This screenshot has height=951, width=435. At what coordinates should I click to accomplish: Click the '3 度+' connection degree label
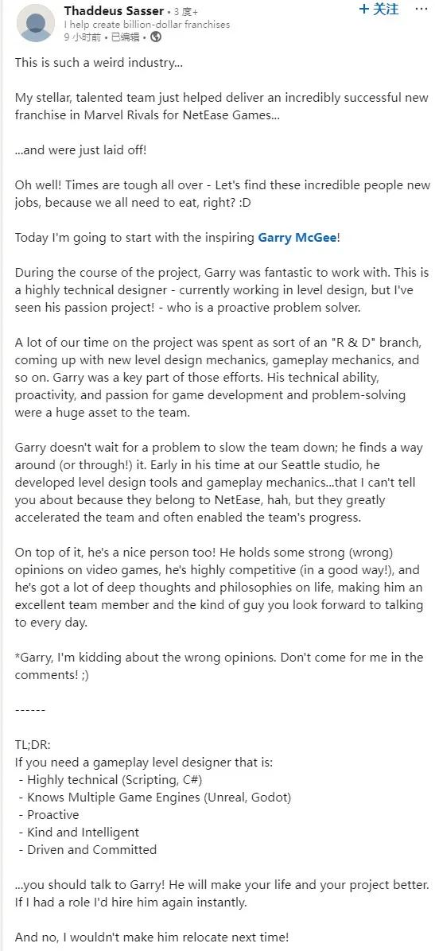pos(185,11)
